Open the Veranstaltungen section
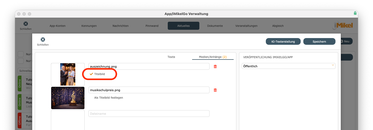 click(246, 26)
